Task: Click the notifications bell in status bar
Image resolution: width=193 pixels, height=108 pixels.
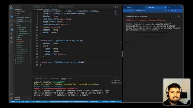Action: point(120,102)
